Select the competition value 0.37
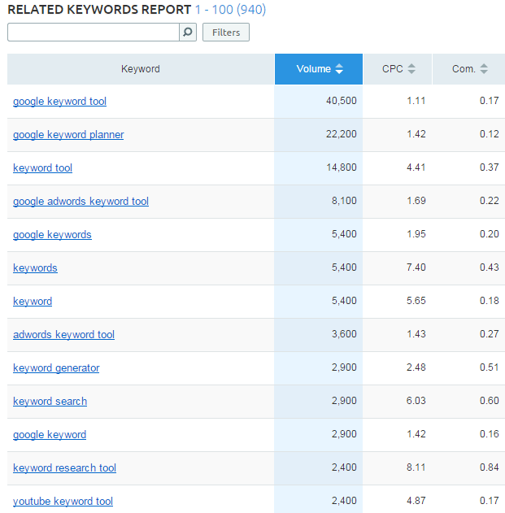This screenshot has height=513, width=505. (x=490, y=167)
